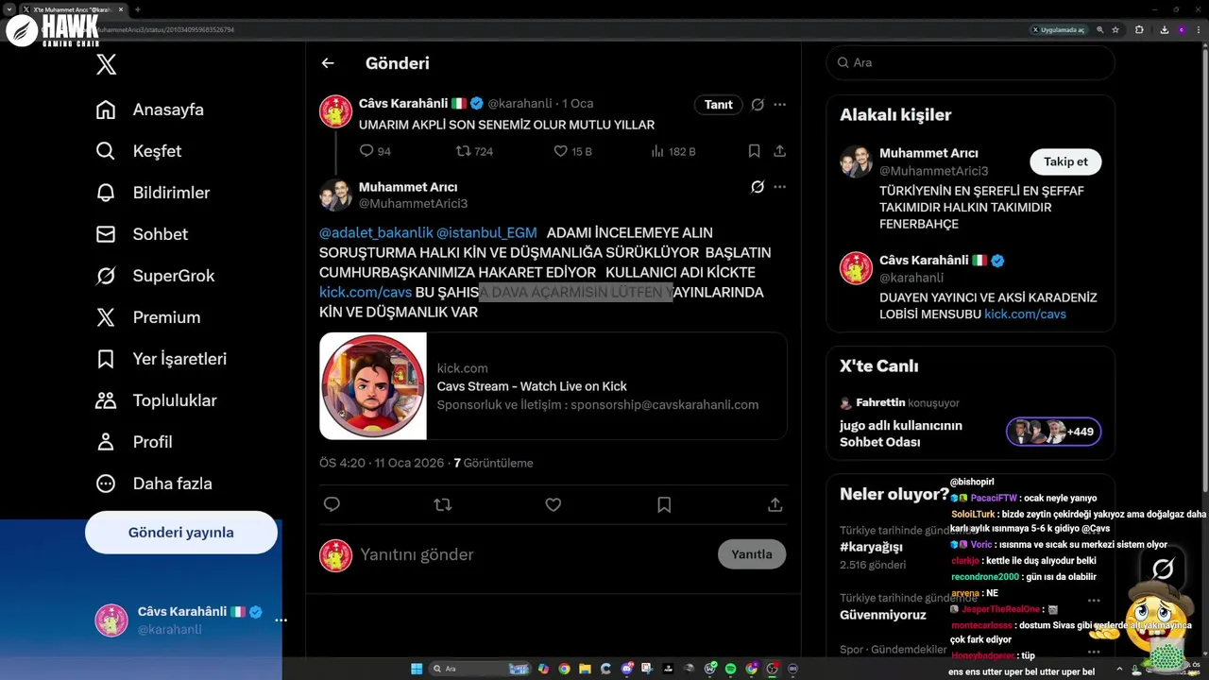The image size is (1209, 680).
Task: Expand the browser tab search dropdown
Action: tap(9, 9)
